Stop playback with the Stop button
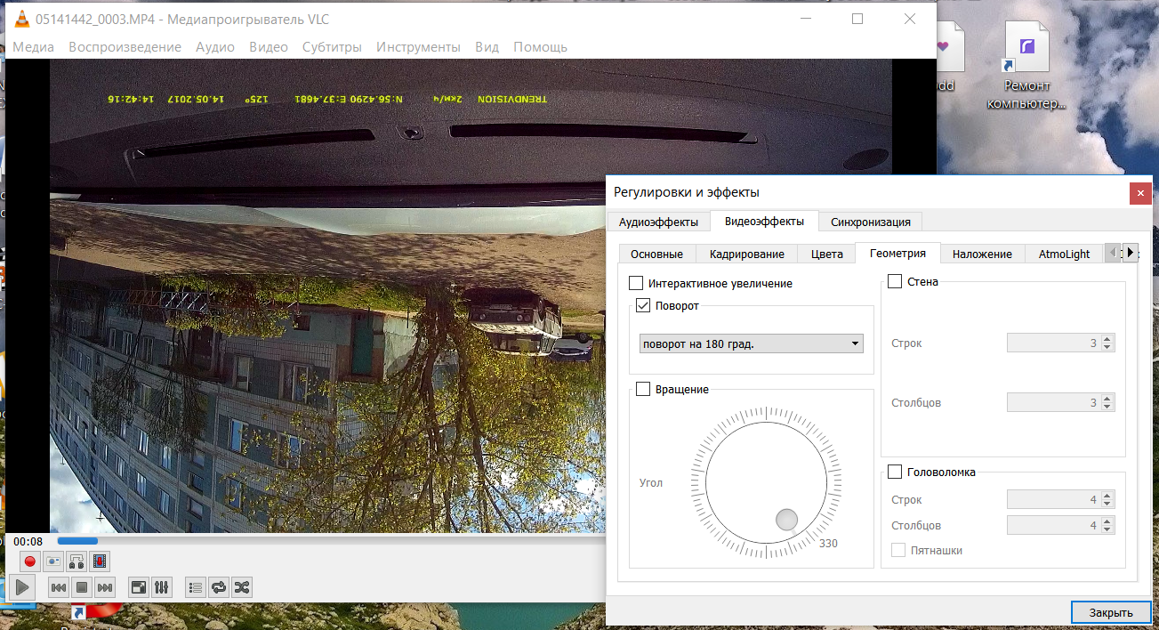Image resolution: width=1159 pixels, height=630 pixels. [81, 587]
